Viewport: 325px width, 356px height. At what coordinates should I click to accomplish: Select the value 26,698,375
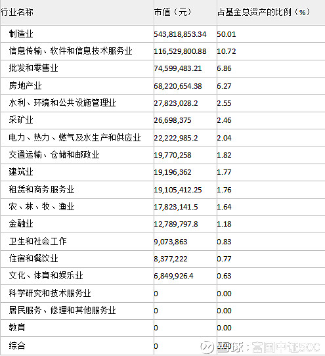173,120
